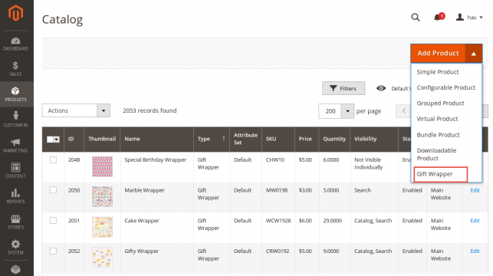Select the checkbox for product 2048
493x276 pixels.
pos(53,160)
